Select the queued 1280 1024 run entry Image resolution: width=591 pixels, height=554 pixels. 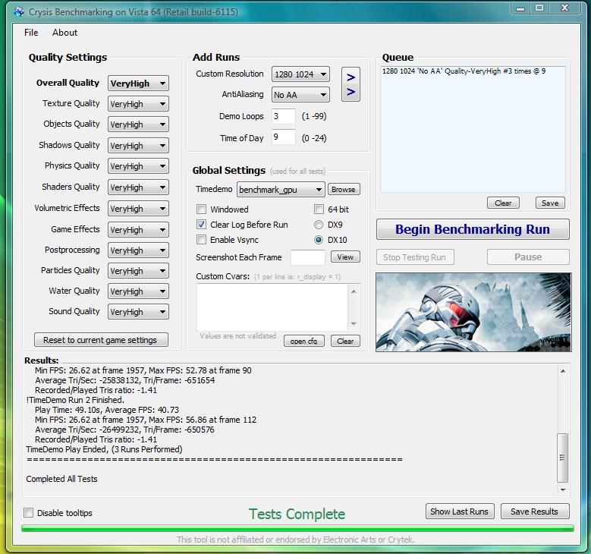(x=464, y=71)
